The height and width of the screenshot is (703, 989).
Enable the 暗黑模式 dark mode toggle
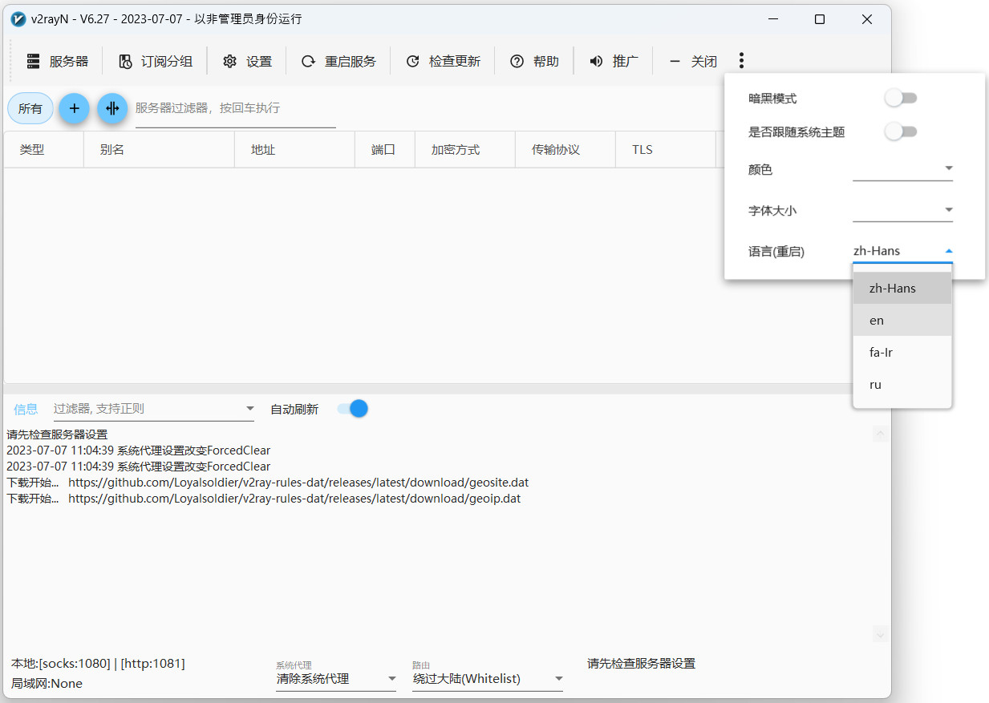(901, 99)
